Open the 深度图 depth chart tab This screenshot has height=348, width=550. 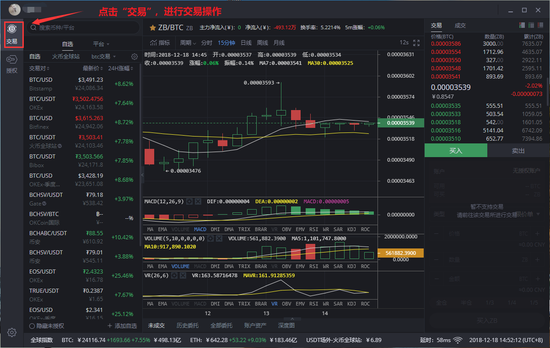(286, 326)
